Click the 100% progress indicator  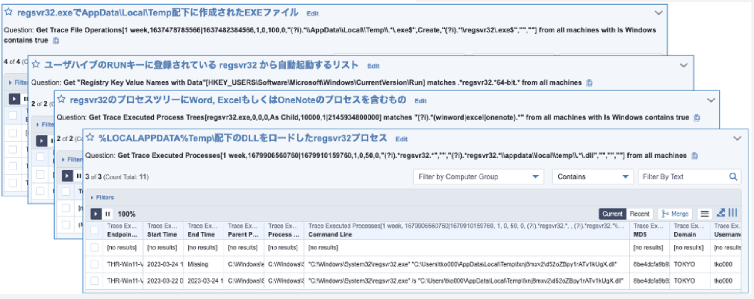127,214
